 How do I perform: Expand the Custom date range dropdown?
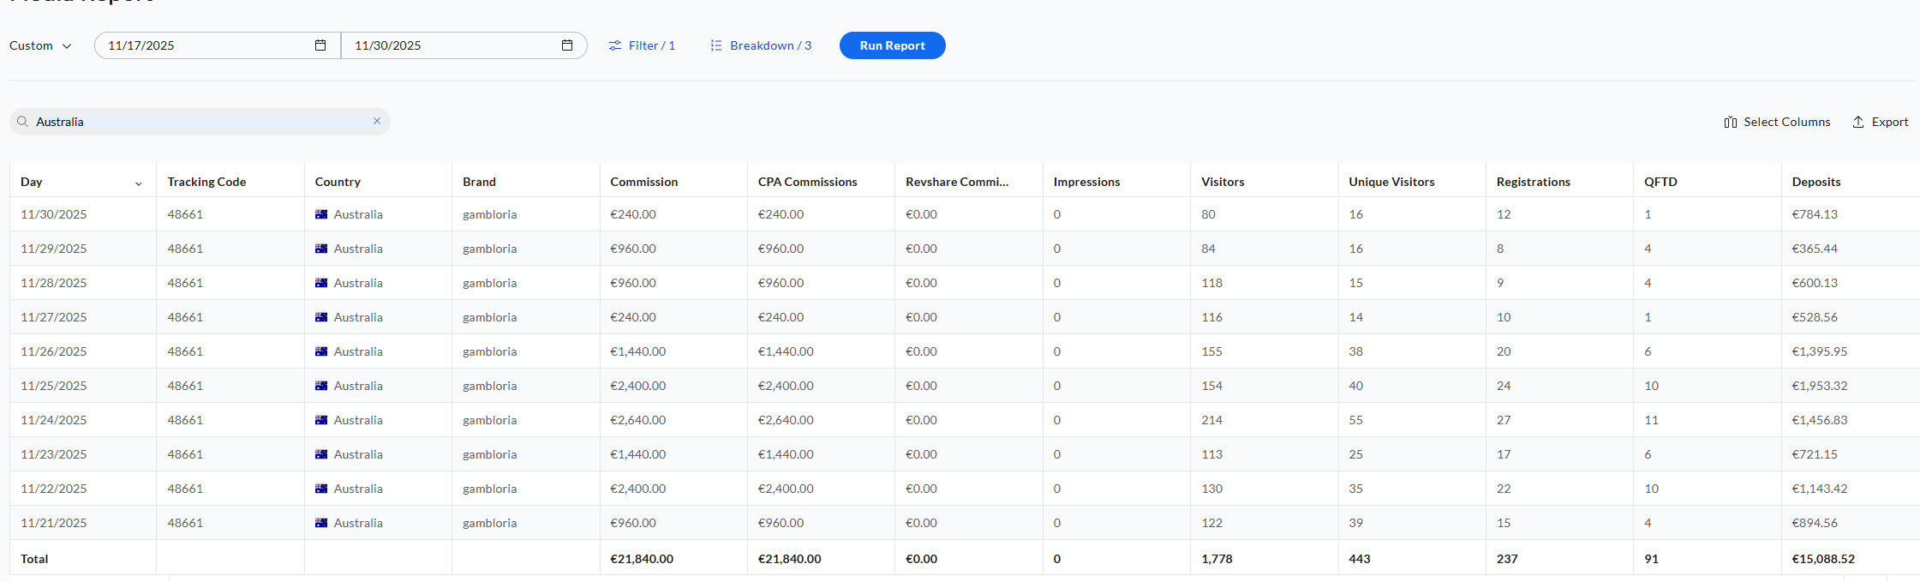point(40,45)
